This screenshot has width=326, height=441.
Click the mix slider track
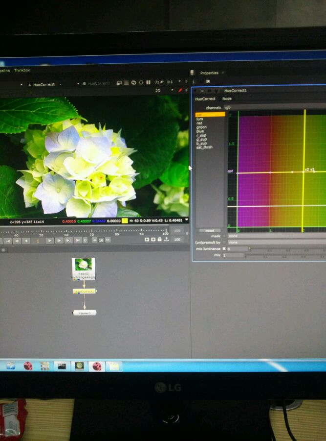[285, 255]
